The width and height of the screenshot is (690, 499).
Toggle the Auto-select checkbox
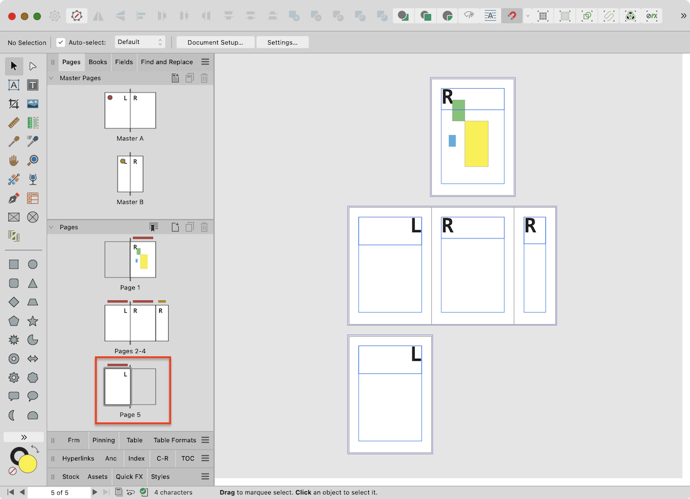tap(60, 43)
